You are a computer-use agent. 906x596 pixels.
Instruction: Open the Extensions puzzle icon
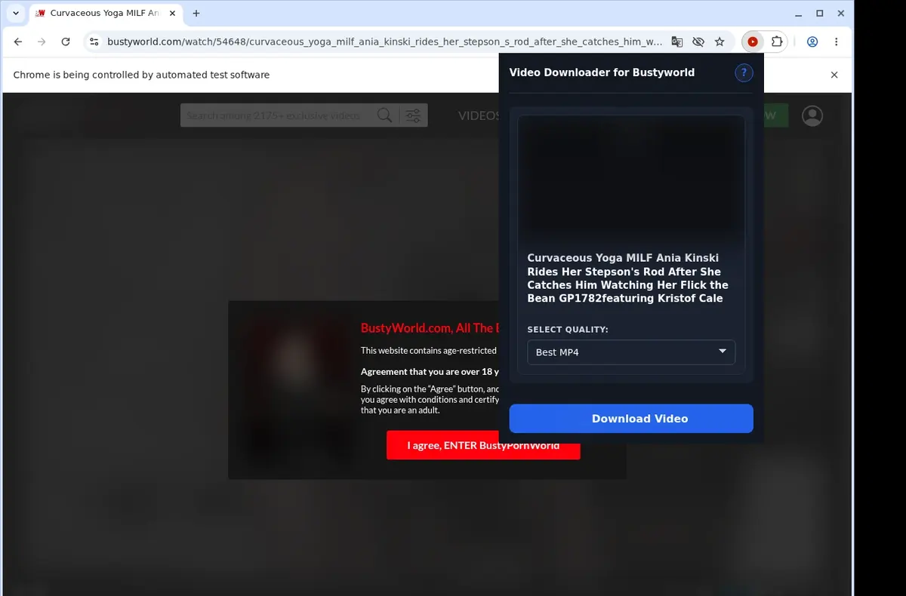tap(776, 42)
